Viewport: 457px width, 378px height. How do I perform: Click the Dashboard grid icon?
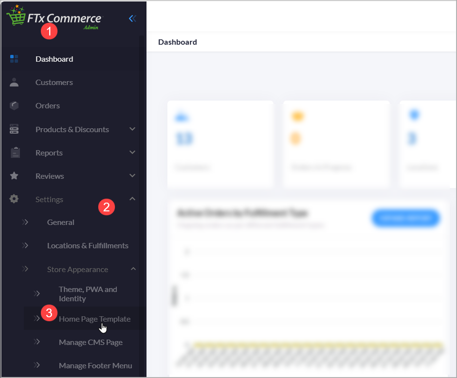point(14,59)
